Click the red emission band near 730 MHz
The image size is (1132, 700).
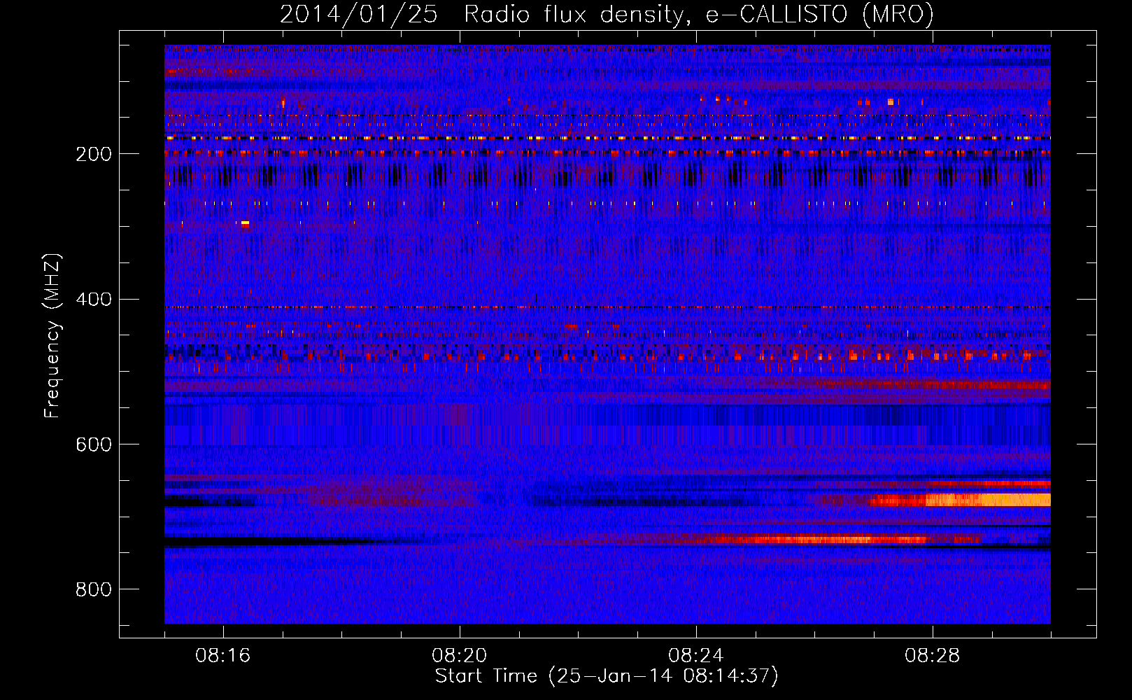click(819, 540)
